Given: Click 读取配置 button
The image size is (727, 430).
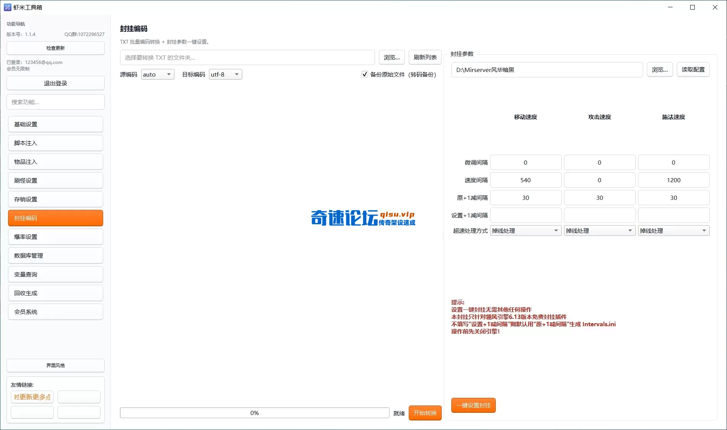Looking at the screenshot, I should [693, 70].
